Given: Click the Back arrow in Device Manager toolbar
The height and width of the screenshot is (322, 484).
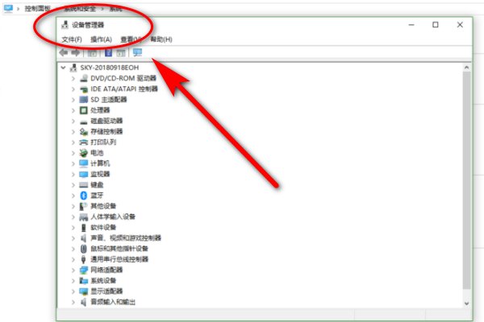Looking at the screenshot, I should pyautogui.click(x=64, y=52).
